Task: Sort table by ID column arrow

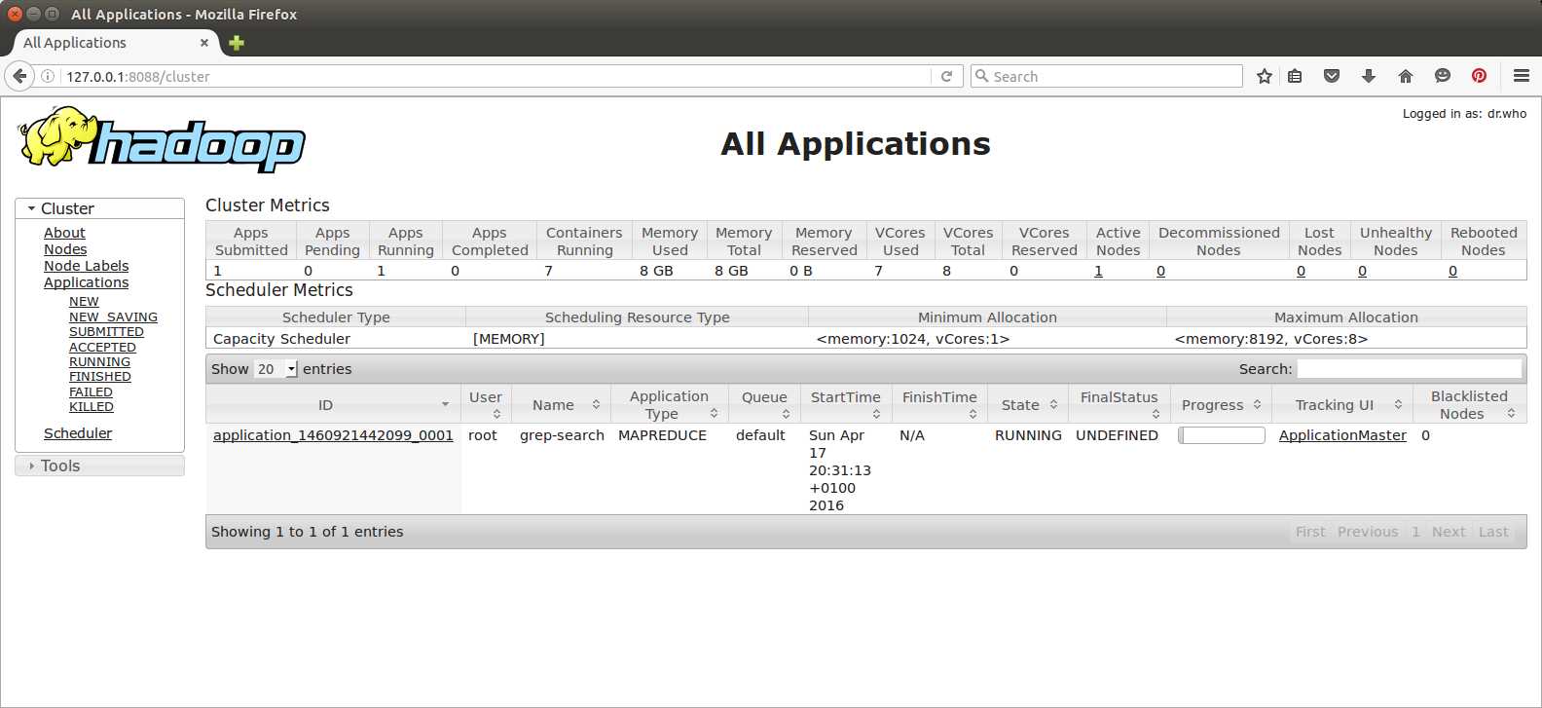Action: [x=445, y=404]
